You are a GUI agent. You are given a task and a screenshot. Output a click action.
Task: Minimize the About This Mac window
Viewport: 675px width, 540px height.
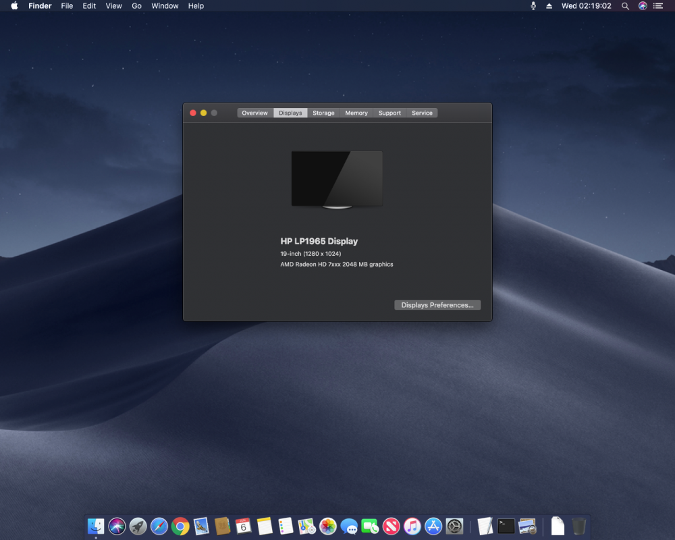tap(204, 113)
